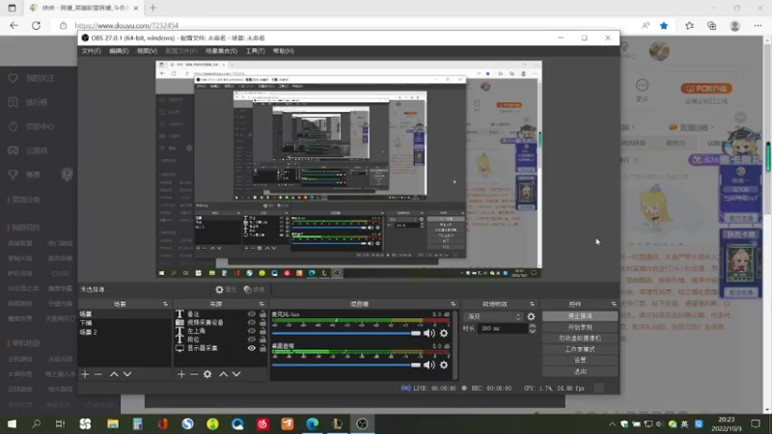This screenshot has width=772, height=434.
Task: Toggle the lock on the 视频采集设备 source
Action: coord(262,322)
